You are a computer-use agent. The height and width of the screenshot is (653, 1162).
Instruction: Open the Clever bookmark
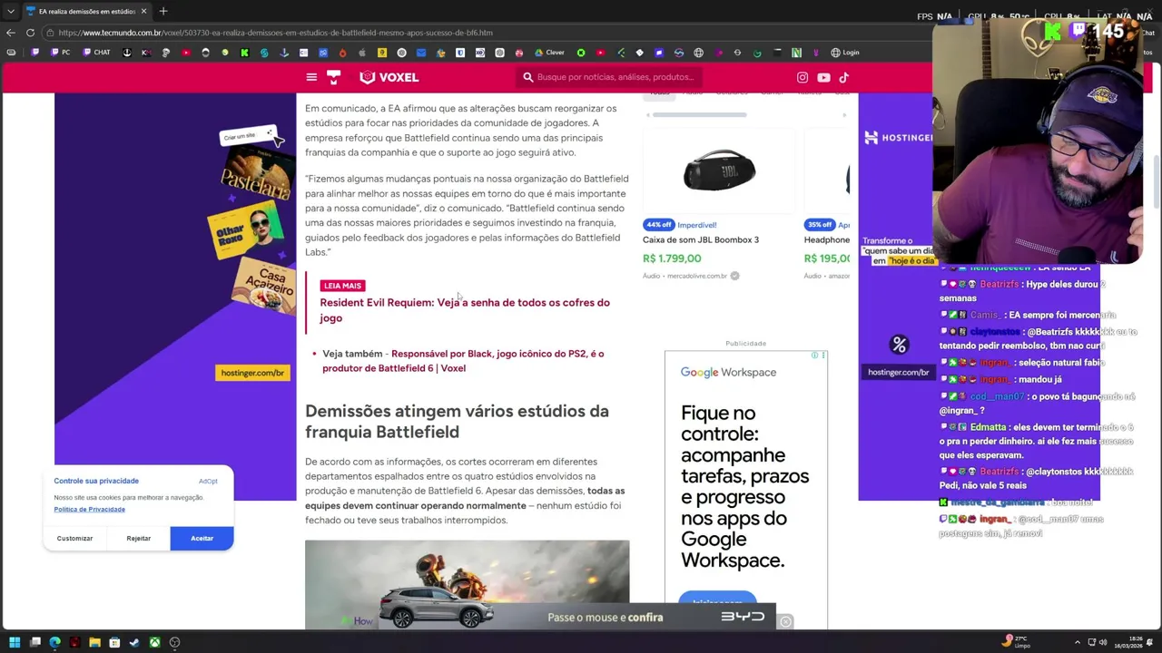click(x=549, y=53)
